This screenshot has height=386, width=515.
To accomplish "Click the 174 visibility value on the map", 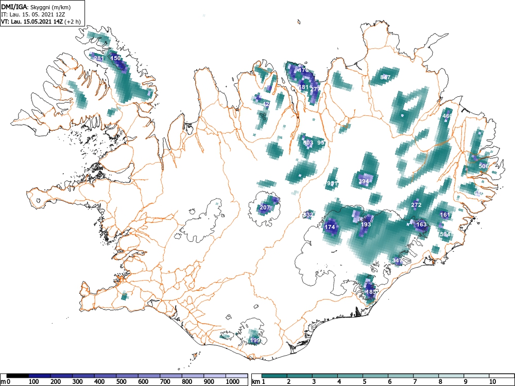I will [330, 227].
